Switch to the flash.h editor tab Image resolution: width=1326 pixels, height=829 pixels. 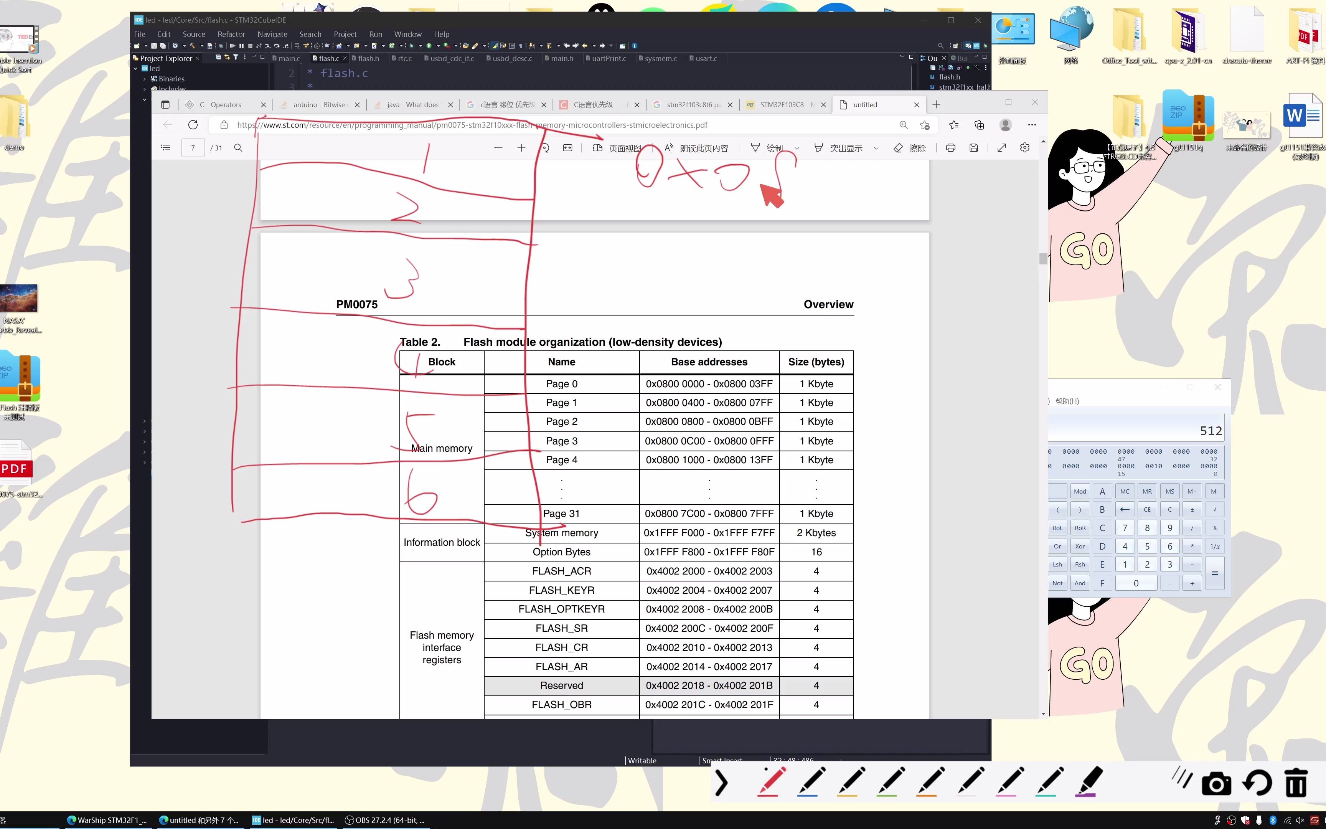coord(368,58)
